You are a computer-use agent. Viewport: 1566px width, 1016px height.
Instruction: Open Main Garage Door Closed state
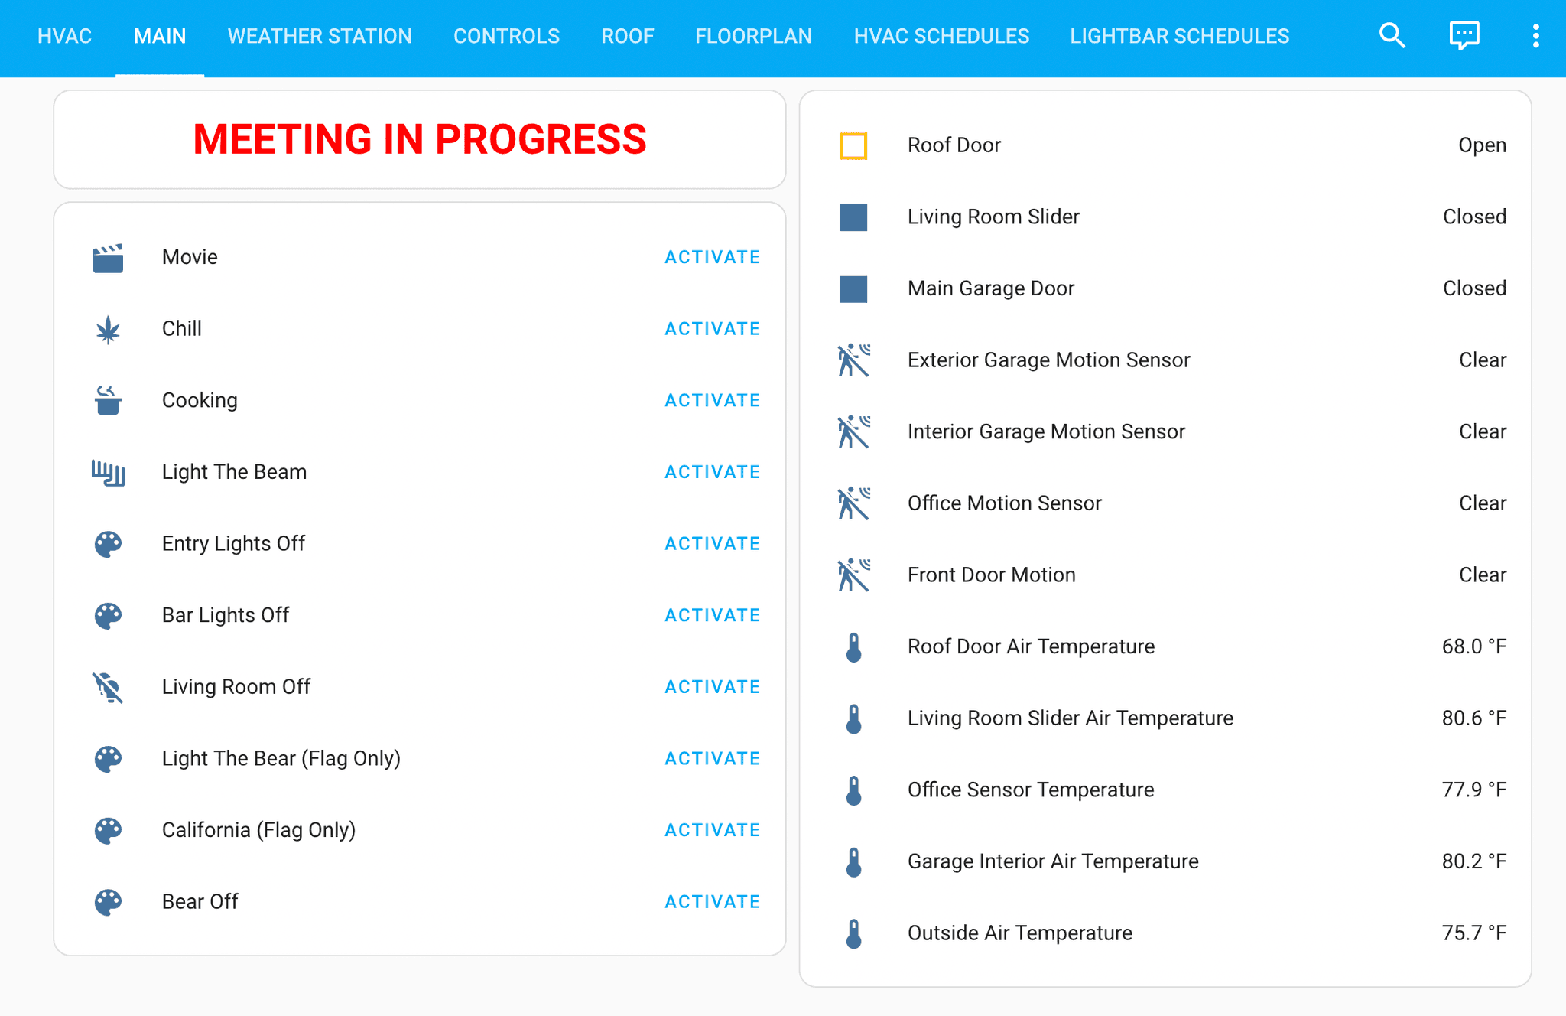click(x=1473, y=288)
